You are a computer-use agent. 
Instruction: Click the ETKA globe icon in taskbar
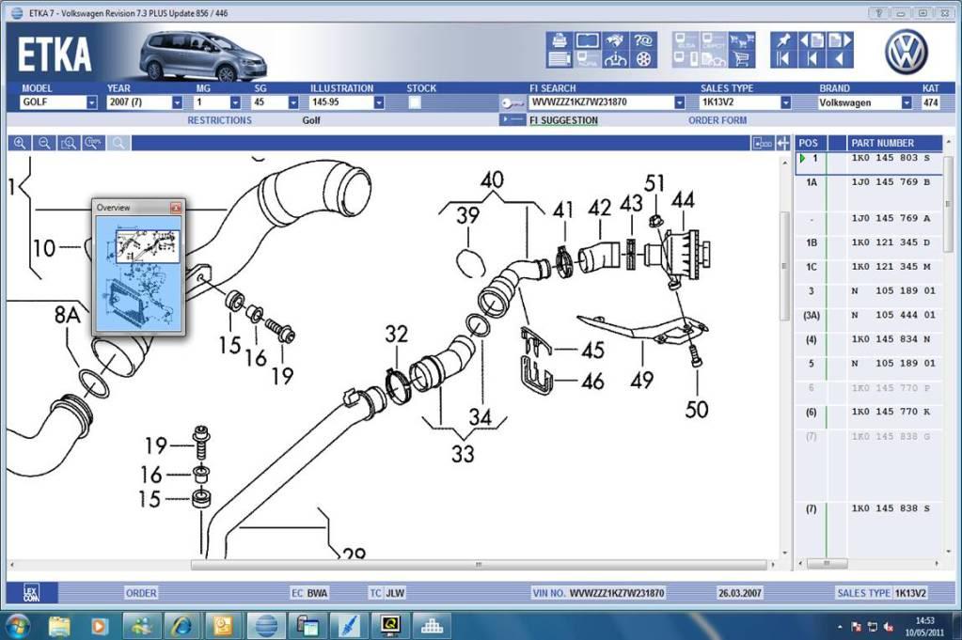(x=265, y=626)
